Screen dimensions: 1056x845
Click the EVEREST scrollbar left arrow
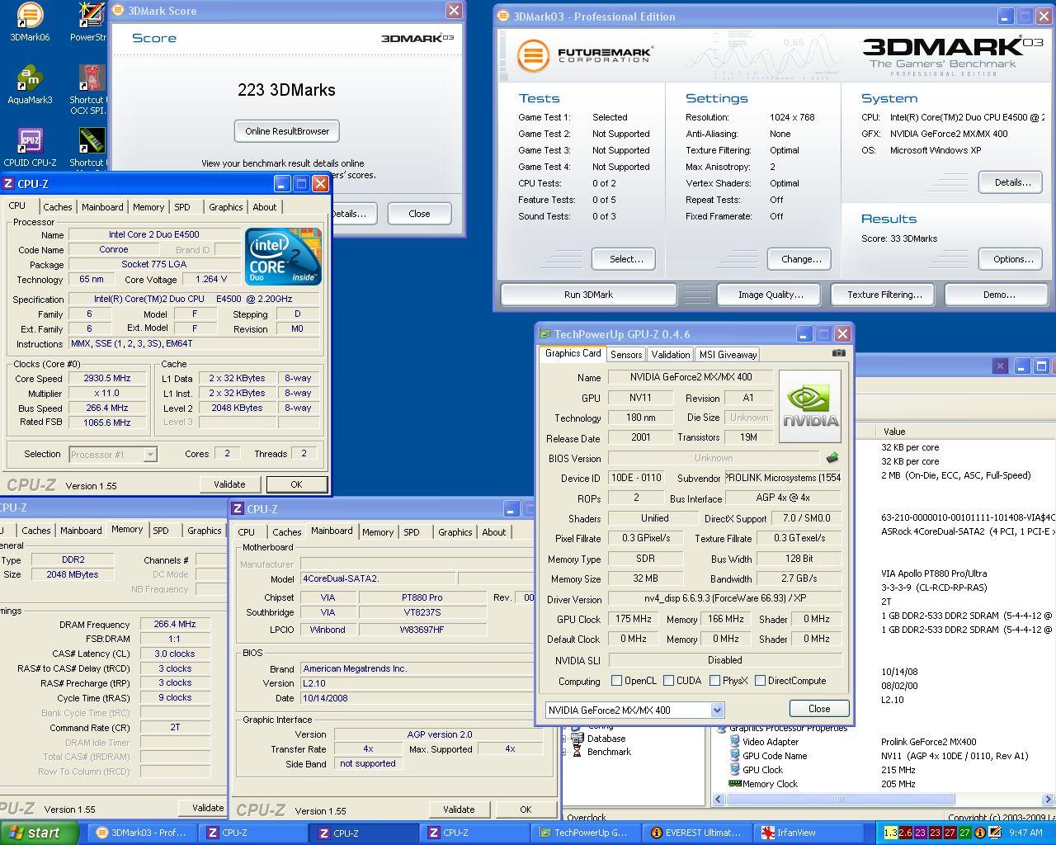tap(719, 799)
